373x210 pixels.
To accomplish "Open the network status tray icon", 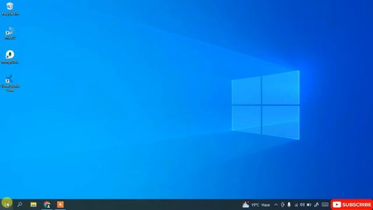I will 296,205.
